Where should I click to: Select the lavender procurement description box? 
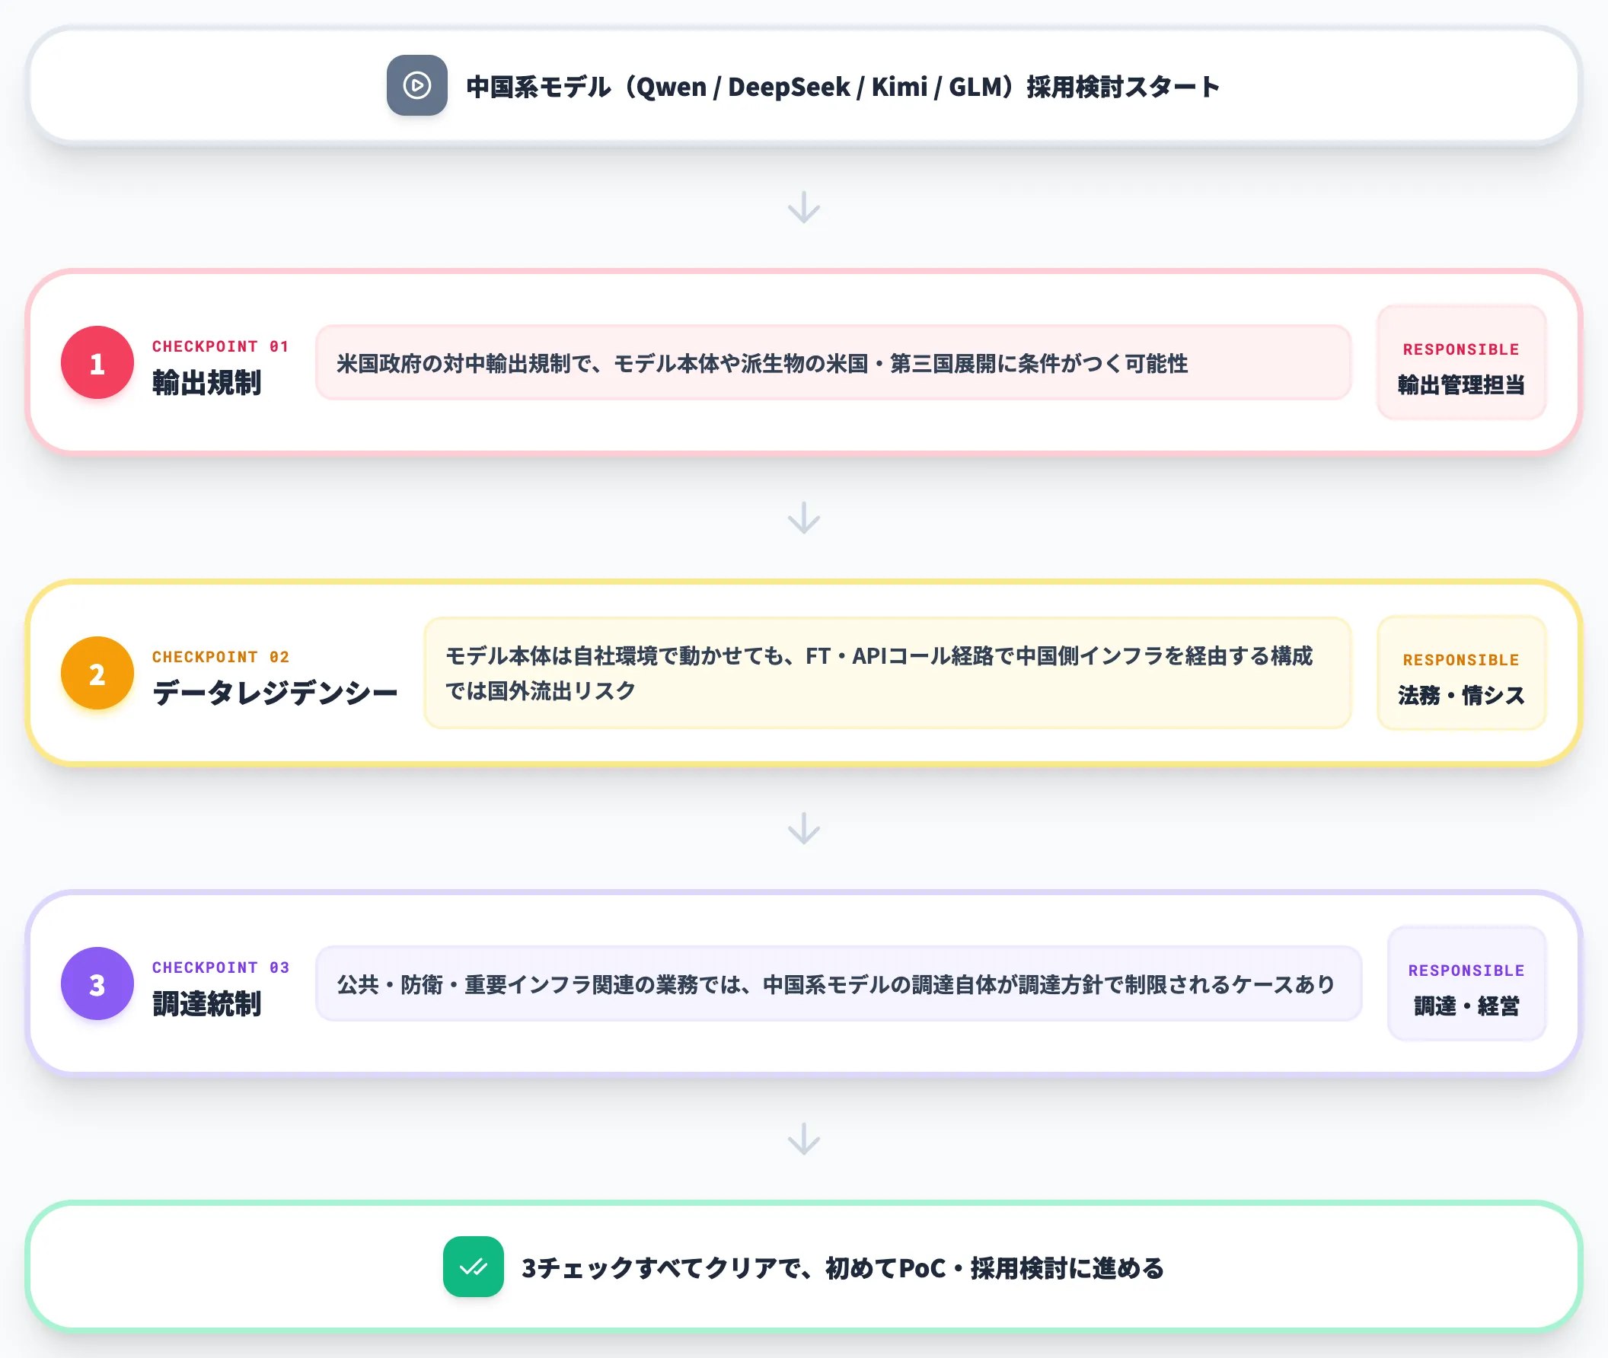pyautogui.click(x=839, y=983)
